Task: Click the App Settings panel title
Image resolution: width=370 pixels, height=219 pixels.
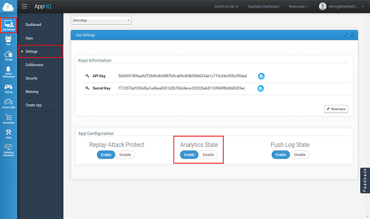Action: (85, 35)
